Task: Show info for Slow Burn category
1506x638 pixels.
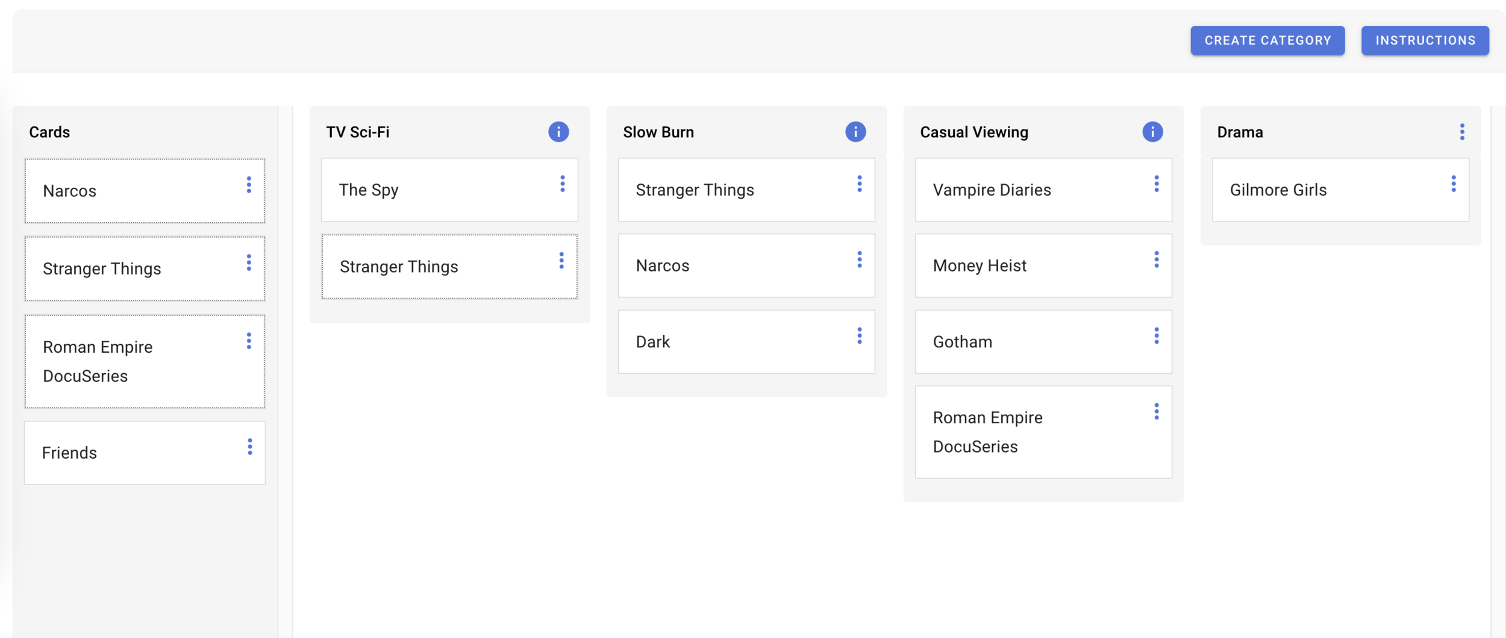Action: point(855,132)
